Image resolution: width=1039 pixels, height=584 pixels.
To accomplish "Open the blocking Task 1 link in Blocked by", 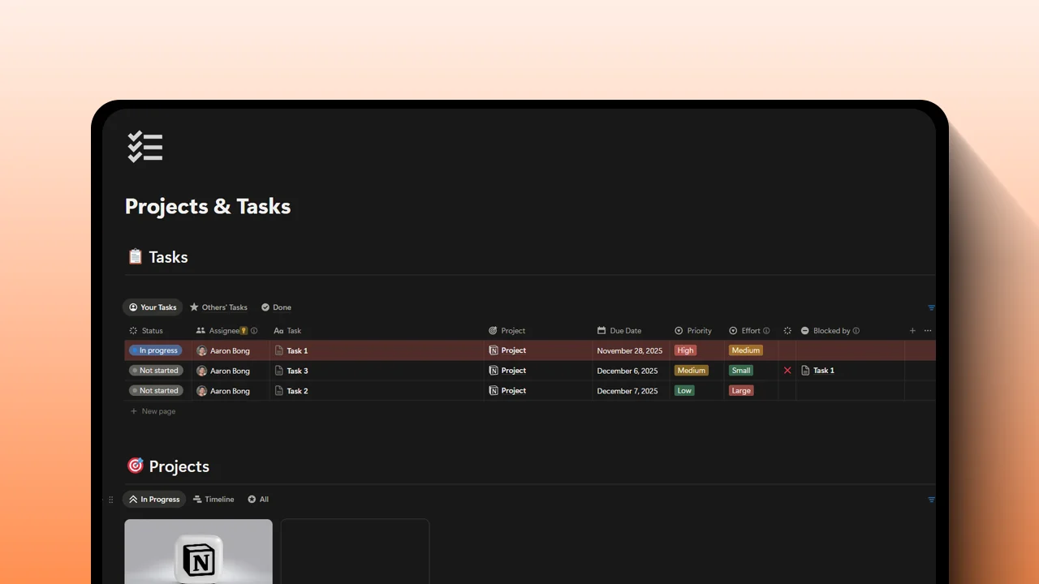I will click(x=823, y=371).
